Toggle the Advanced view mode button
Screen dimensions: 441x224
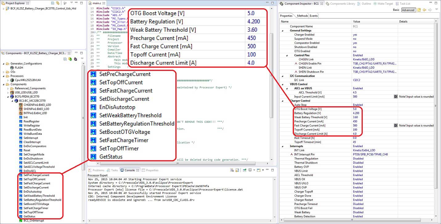(408, 10)
